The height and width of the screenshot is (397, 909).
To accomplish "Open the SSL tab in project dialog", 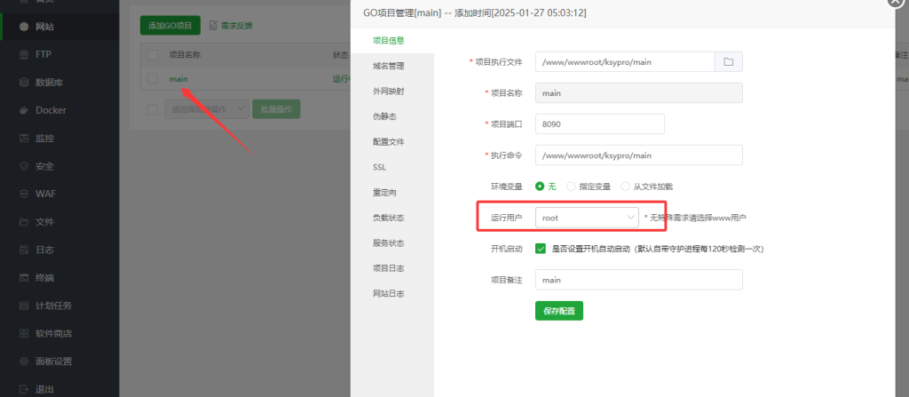I will tap(379, 167).
